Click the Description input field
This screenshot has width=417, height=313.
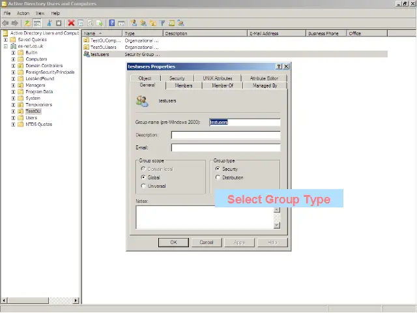pyautogui.click(x=226, y=135)
